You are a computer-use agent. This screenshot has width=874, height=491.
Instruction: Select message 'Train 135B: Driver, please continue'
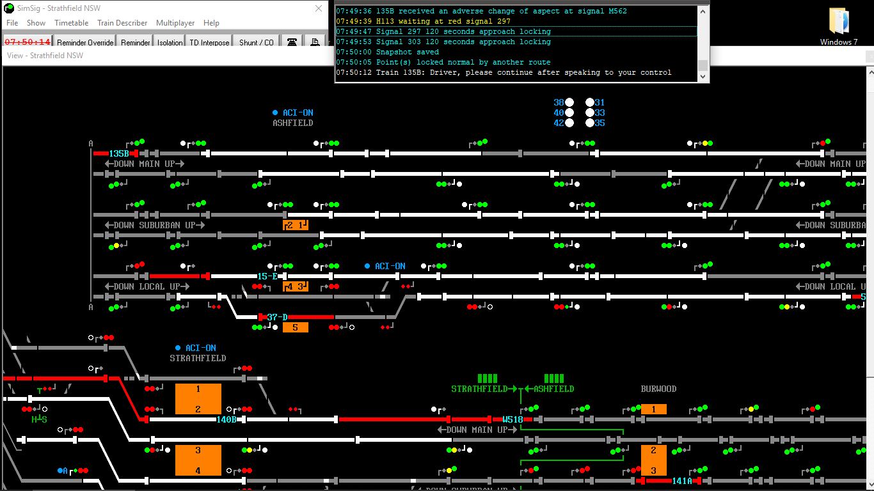pos(516,72)
